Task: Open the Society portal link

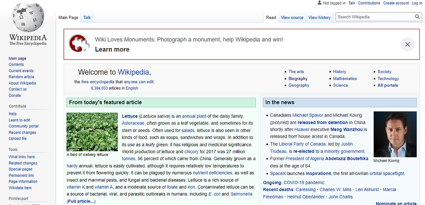Action: [384, 72]
